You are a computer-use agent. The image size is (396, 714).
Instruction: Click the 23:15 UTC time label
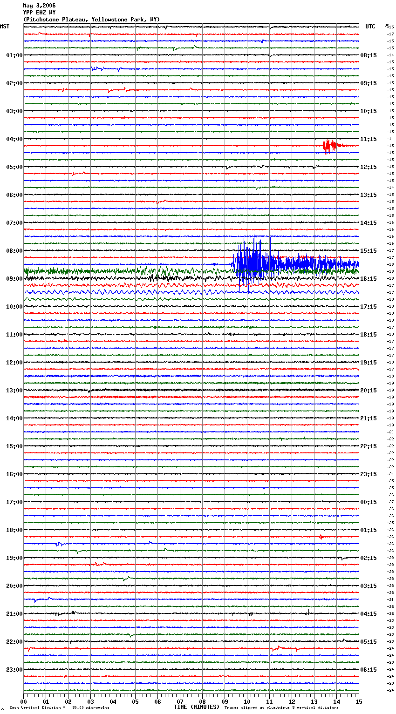(x=369, y=474)
